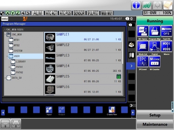The height and width of the screenshot is (130, 174).
Task: Select the SAMPLE4 program thumbnail
Action: (x=50, y=68)
